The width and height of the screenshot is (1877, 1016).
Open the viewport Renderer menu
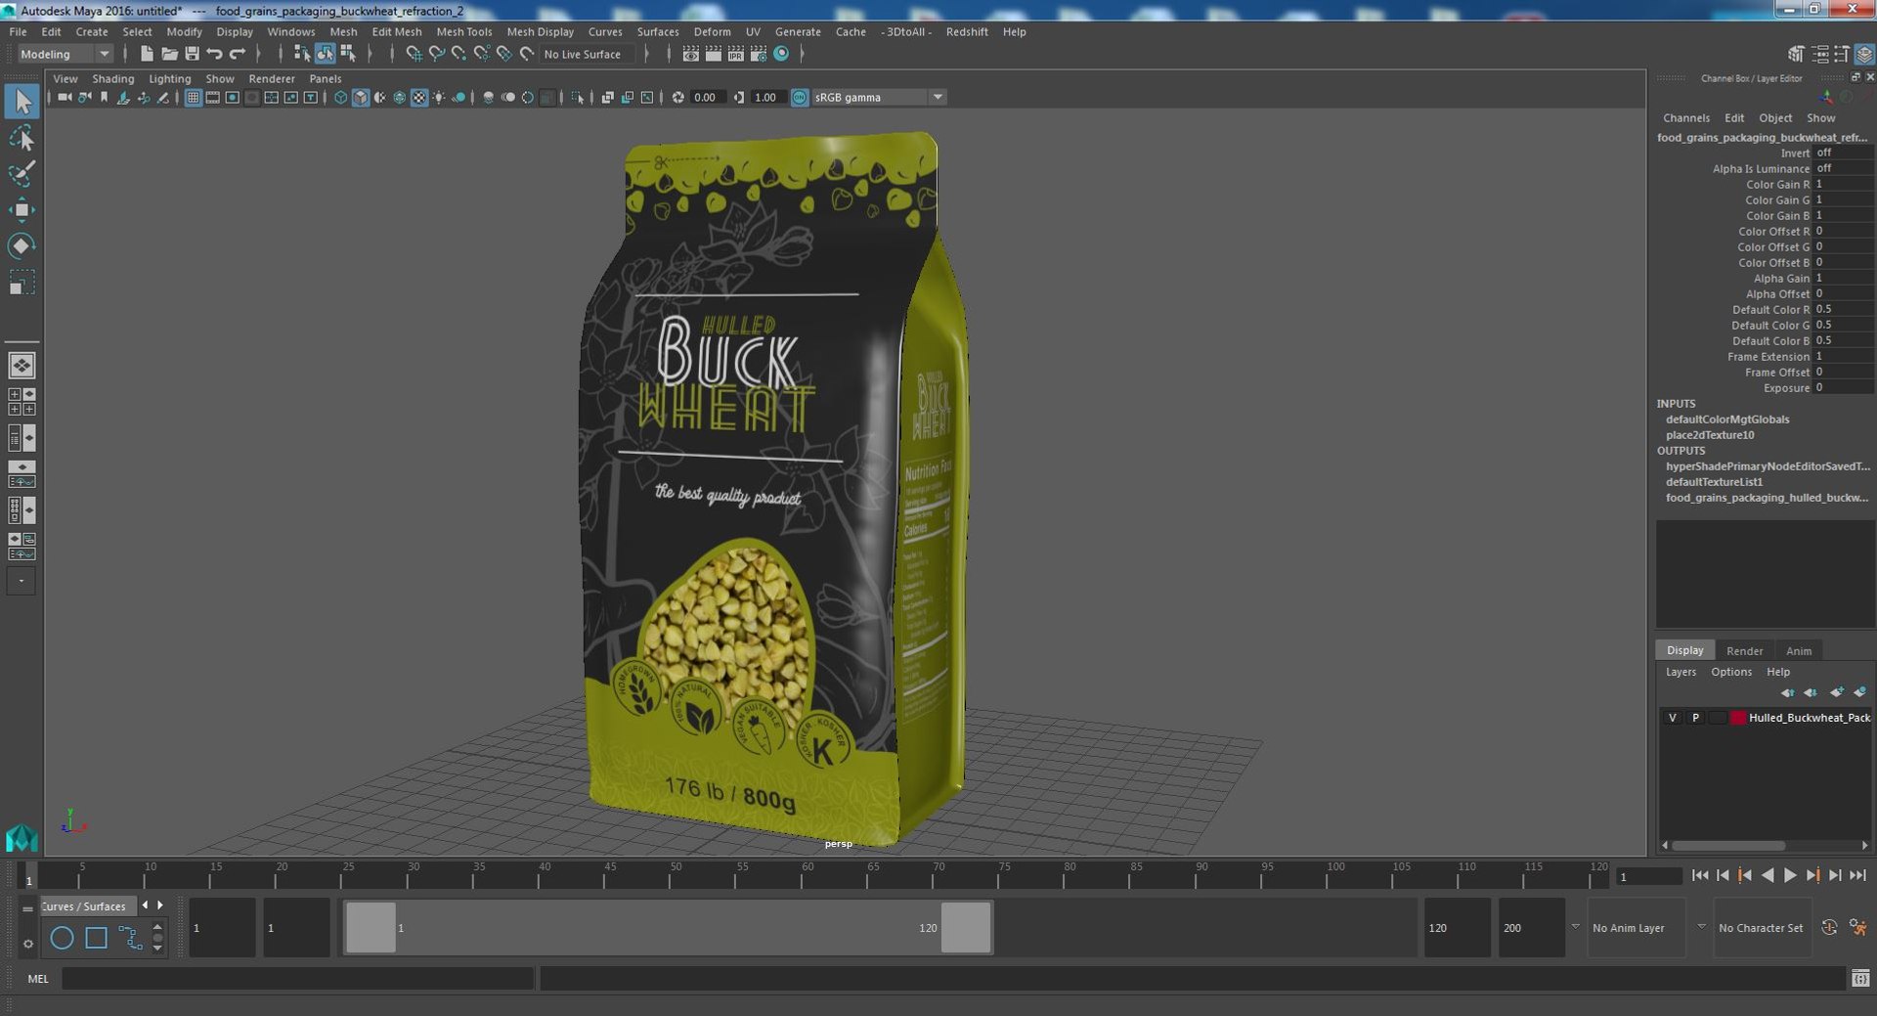point(272,78)
